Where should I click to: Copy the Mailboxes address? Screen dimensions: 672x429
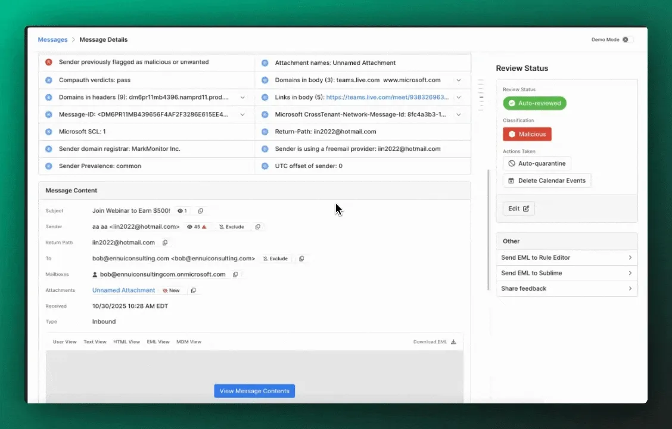point(235,275)
